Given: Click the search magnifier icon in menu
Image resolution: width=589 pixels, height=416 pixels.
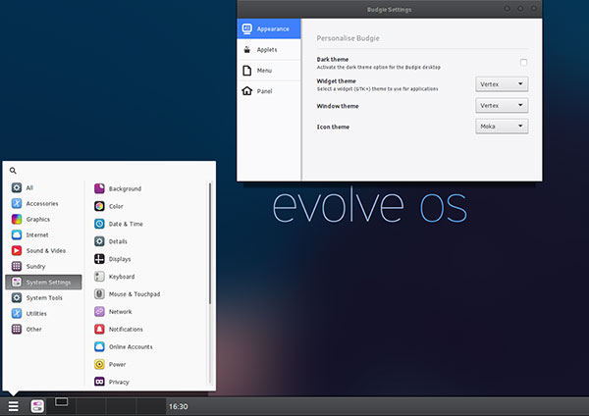Looking at the screenshot, I should (13, 171).
